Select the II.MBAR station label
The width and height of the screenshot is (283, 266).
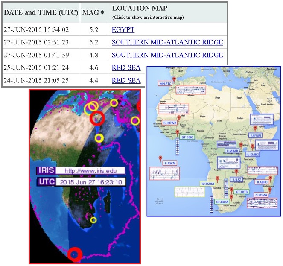pyautogui.click(x=233, y=150)
